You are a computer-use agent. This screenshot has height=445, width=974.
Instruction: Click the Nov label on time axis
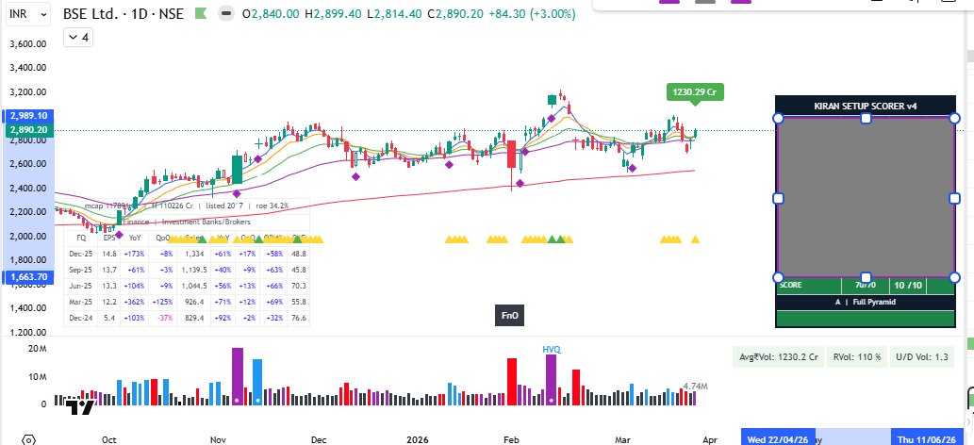coord(218,439)
